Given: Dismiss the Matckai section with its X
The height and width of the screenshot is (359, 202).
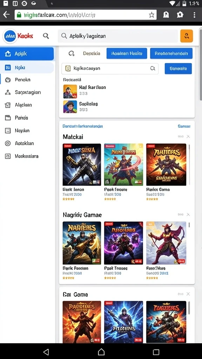Looking at the screenshot, I should click(x=188, y=136).
